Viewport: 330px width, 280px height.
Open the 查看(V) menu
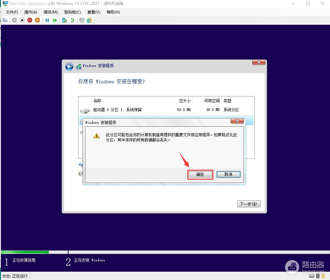tap(94, 12)
